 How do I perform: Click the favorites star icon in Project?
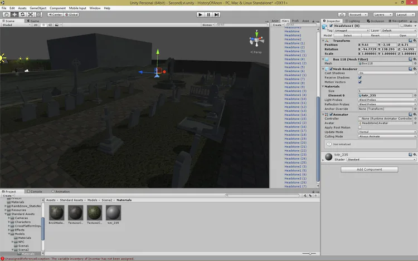315,195
